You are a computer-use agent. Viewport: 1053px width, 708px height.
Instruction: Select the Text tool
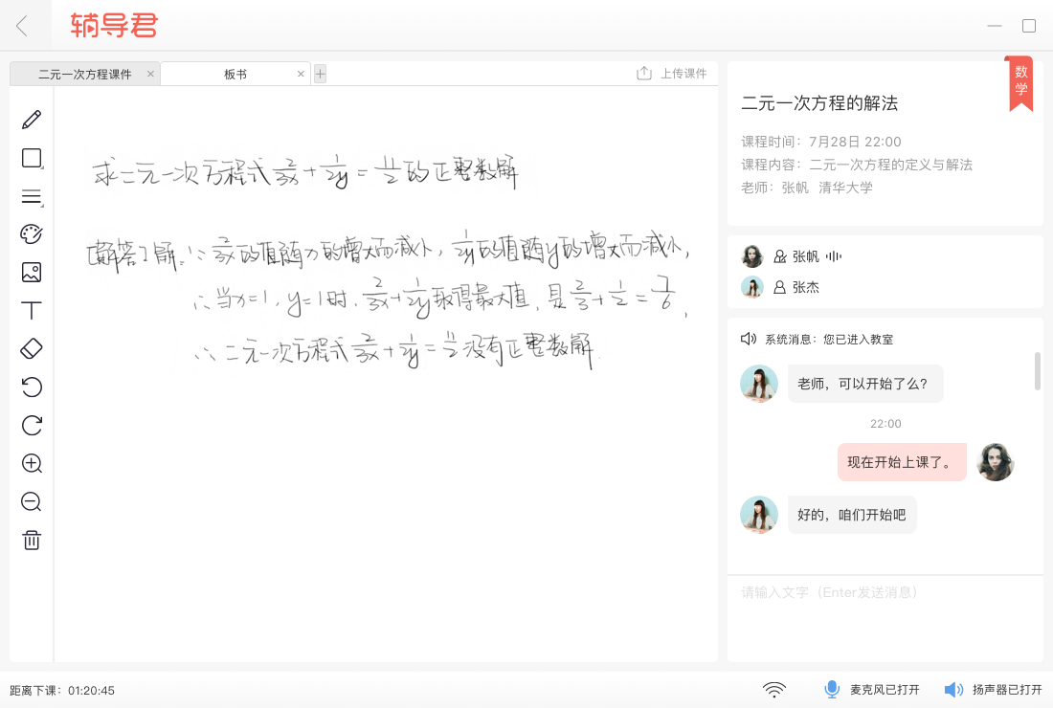click(31, 310)
